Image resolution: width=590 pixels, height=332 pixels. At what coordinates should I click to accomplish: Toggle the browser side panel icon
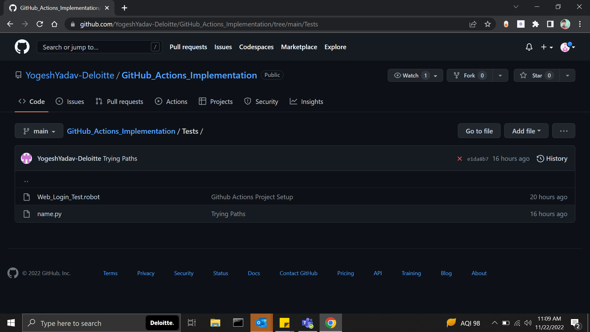[550, 24]
